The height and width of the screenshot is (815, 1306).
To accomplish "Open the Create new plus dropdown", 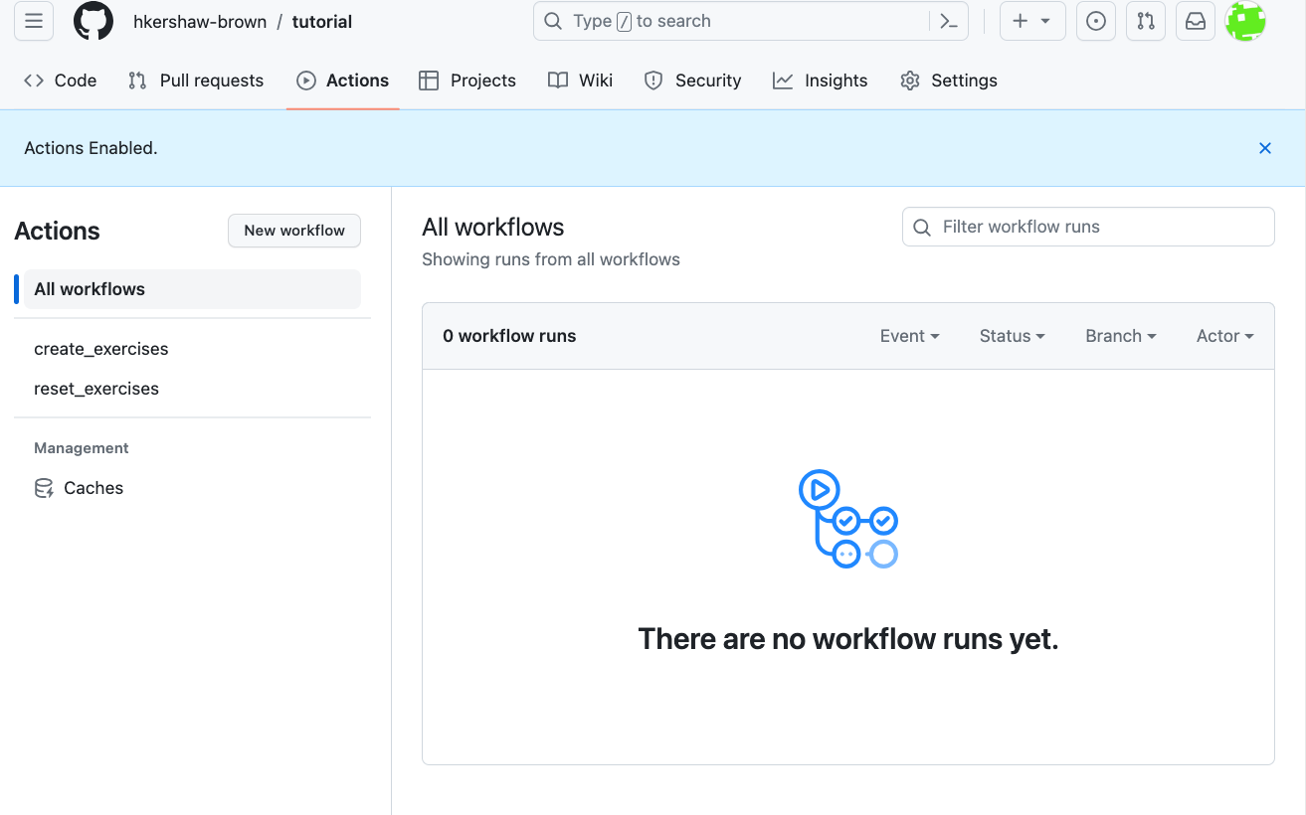I will (1032, 21).
